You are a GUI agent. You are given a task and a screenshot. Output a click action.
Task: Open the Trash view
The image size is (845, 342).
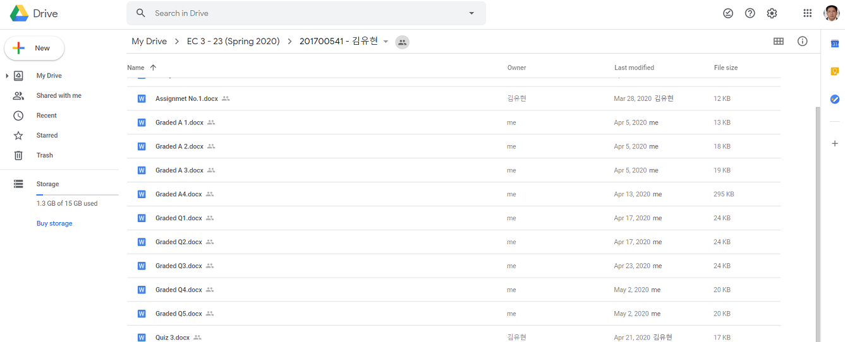tap(44, 155)
